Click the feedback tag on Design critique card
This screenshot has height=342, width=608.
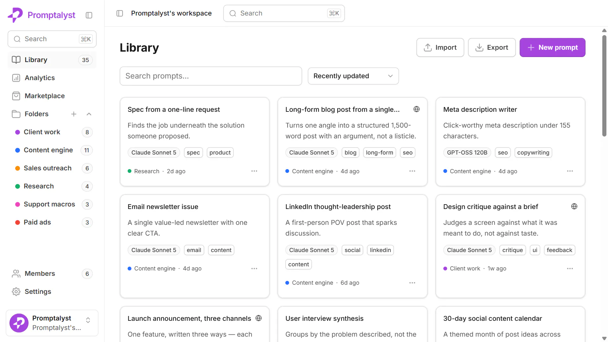pyautogui.click(x=559, y=250)
